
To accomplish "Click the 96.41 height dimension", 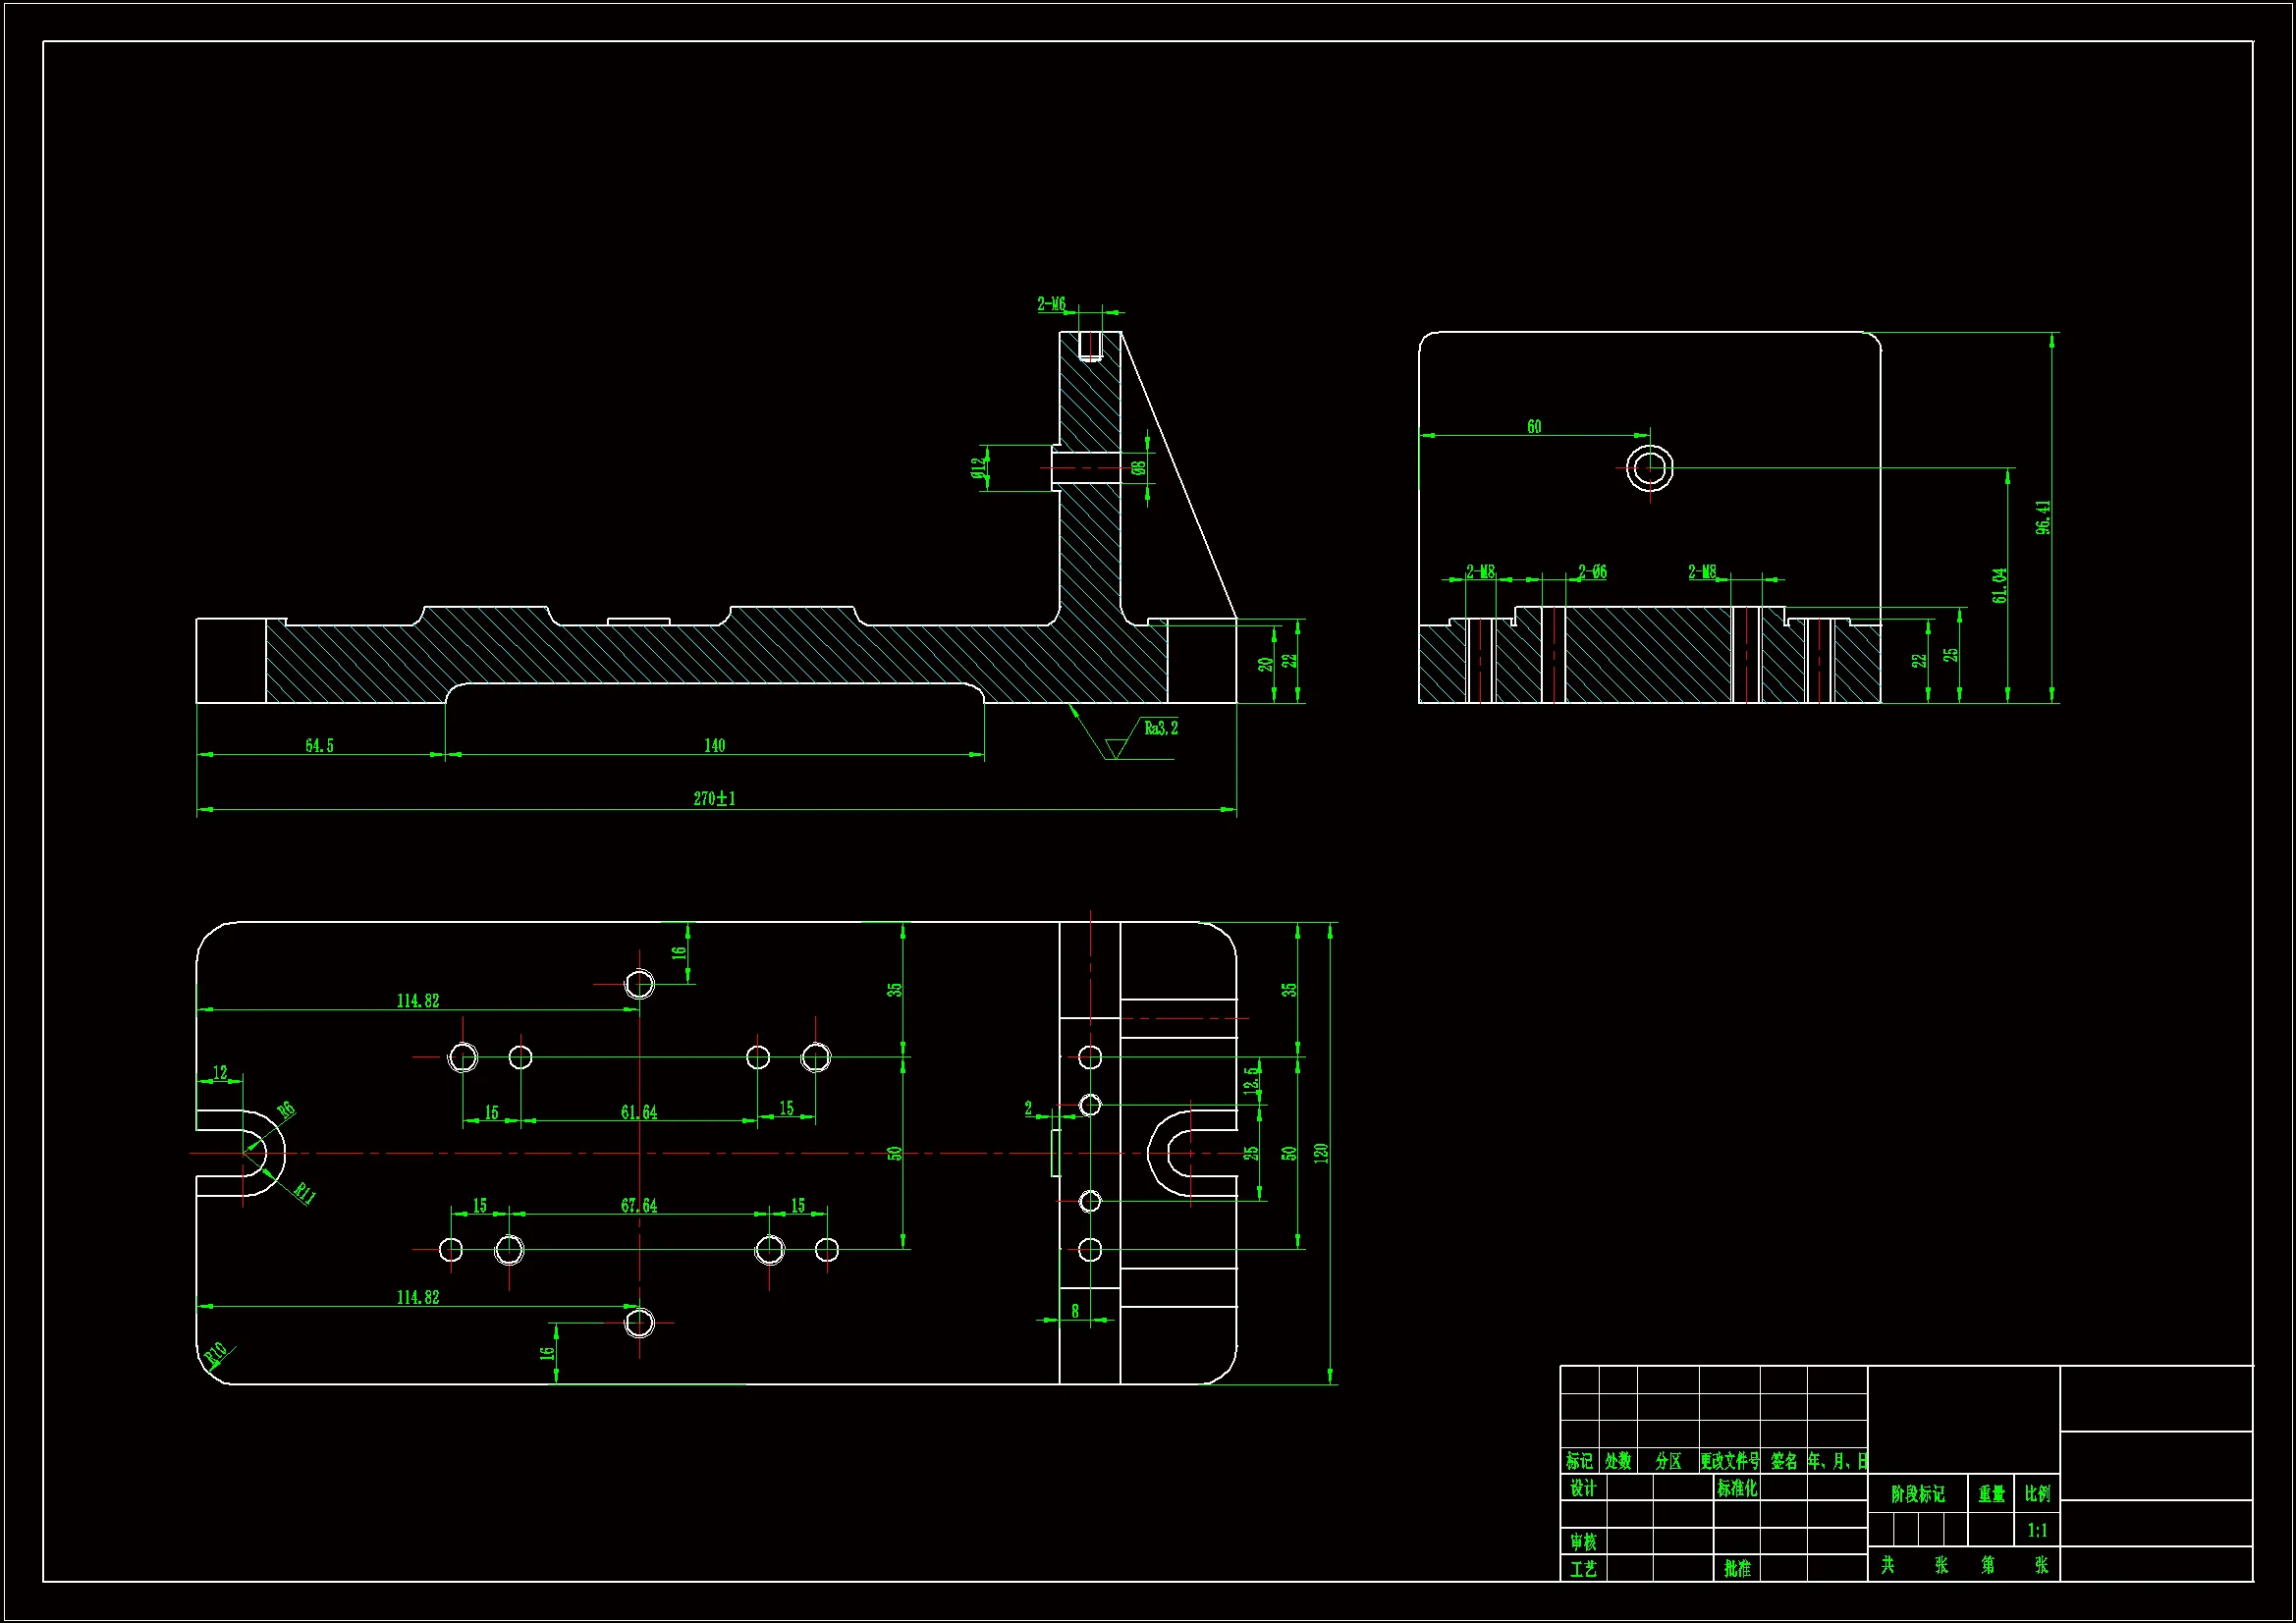I will [x=2043, y=517].
